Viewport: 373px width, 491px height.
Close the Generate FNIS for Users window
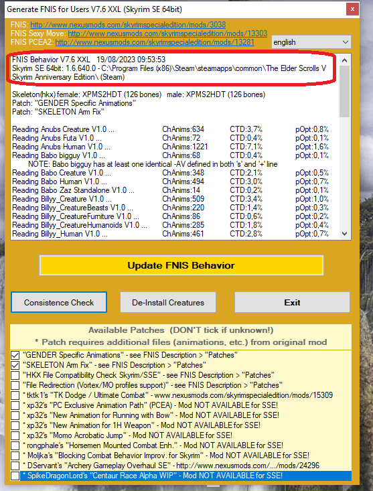point(352,9)
